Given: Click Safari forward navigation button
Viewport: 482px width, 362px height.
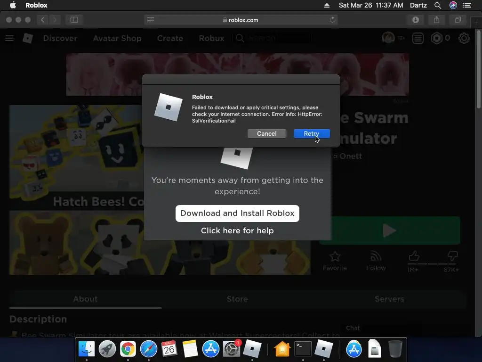Looking at the screenshot, I should coord(55,20).
